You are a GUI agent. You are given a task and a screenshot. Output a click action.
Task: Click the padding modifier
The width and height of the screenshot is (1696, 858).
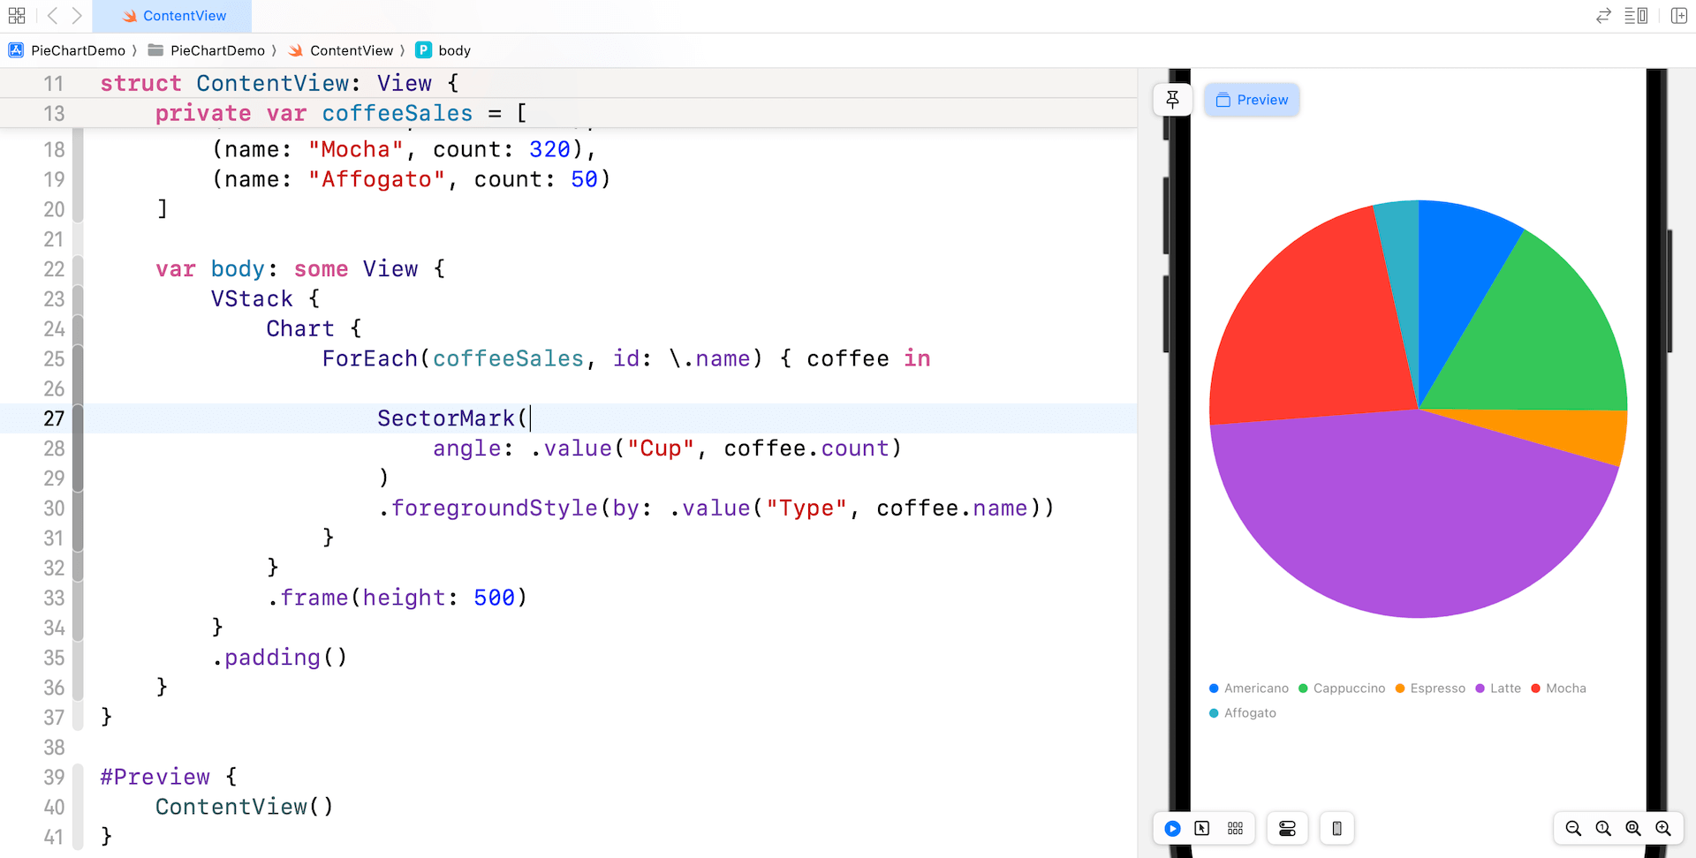pyautogui.click(x=273, y=658)
